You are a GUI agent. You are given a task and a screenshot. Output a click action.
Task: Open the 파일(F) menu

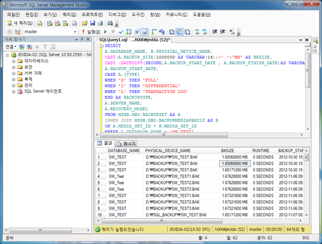coord(13,14)
